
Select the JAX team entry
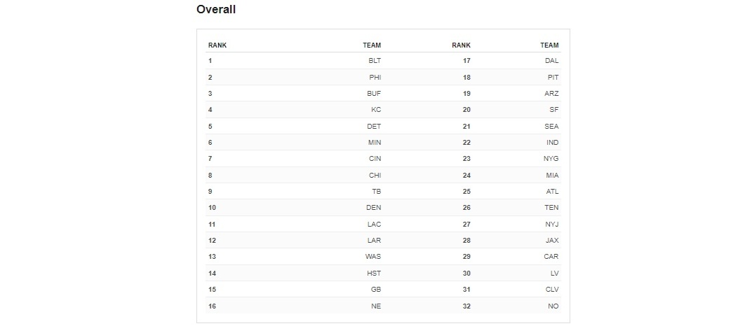551,241
